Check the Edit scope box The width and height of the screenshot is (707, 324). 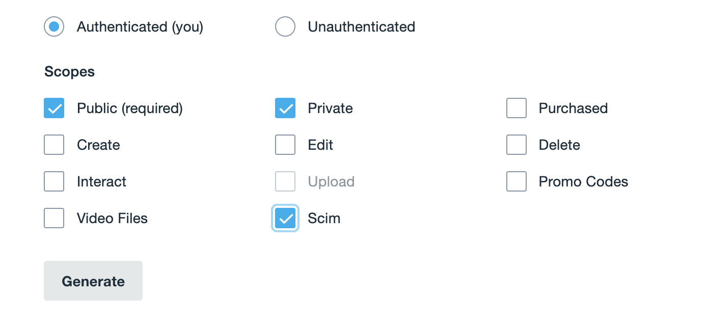(285, 145)
